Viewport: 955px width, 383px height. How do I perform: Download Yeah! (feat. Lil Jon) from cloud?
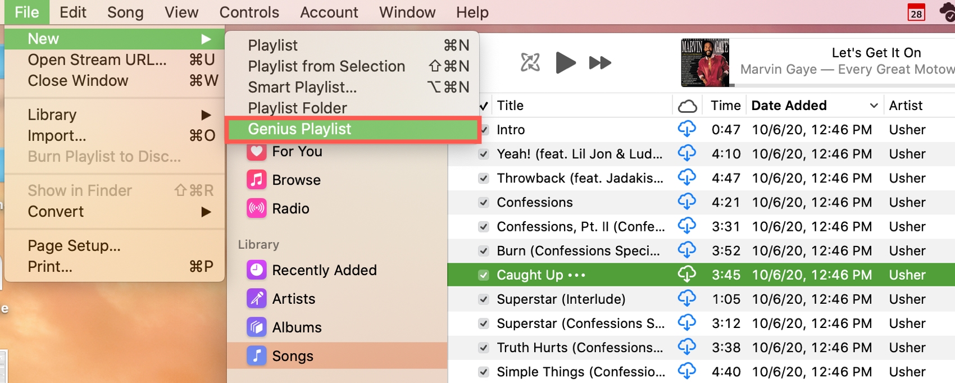click(686, 153)
